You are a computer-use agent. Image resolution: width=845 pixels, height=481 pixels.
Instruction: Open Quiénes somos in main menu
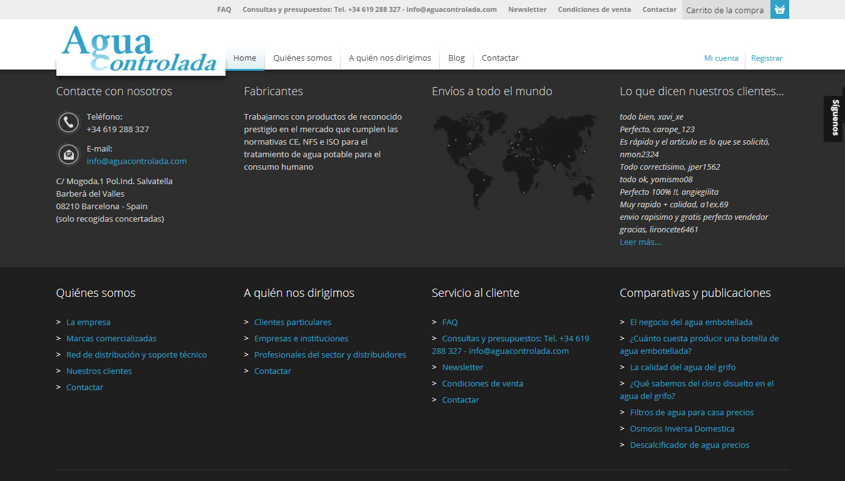[303, 58]
